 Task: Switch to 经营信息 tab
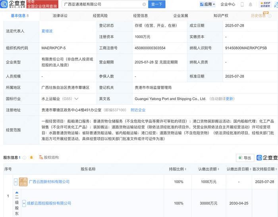(x=141, y=16)
